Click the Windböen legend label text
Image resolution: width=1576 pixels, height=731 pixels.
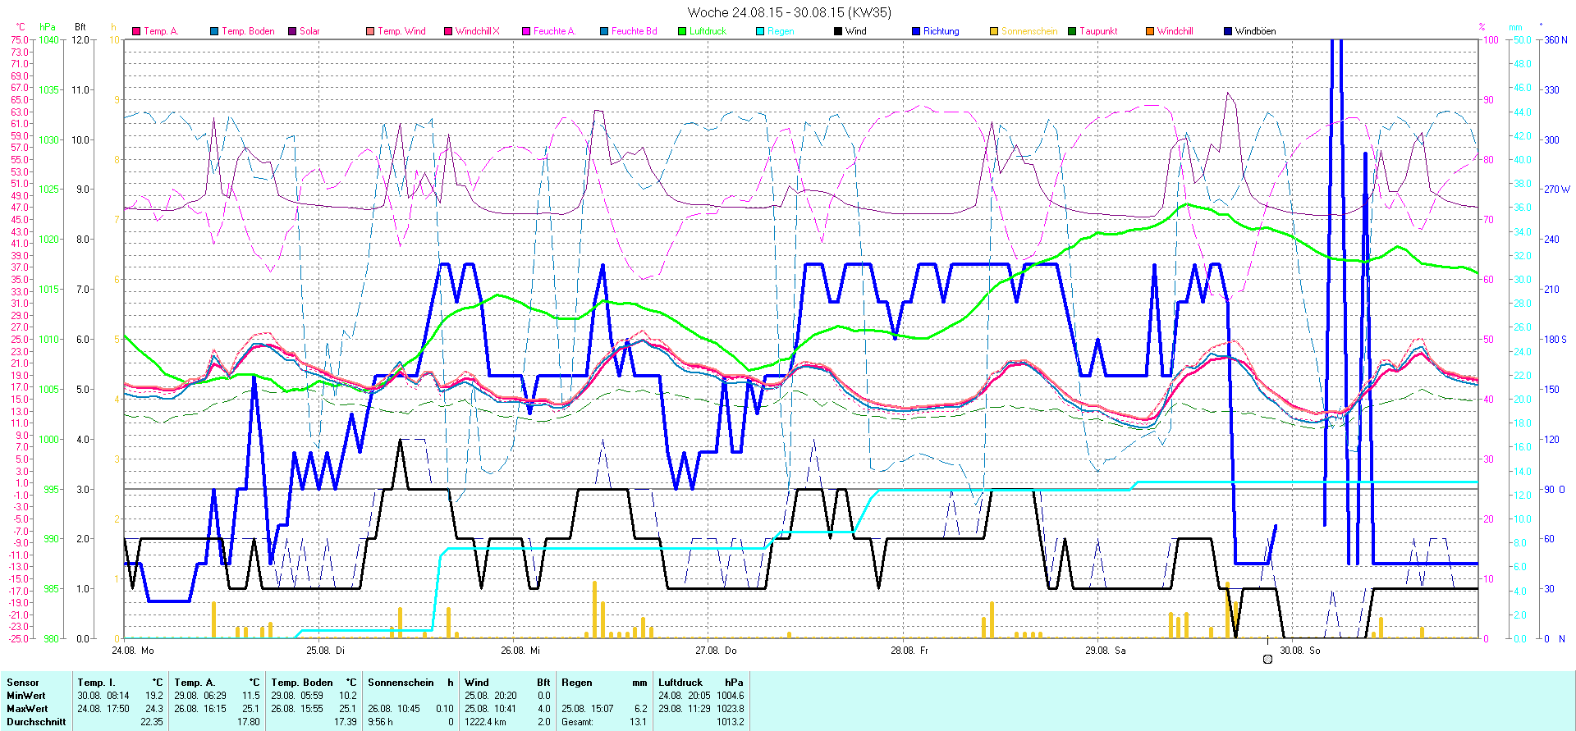[1255, 31]
